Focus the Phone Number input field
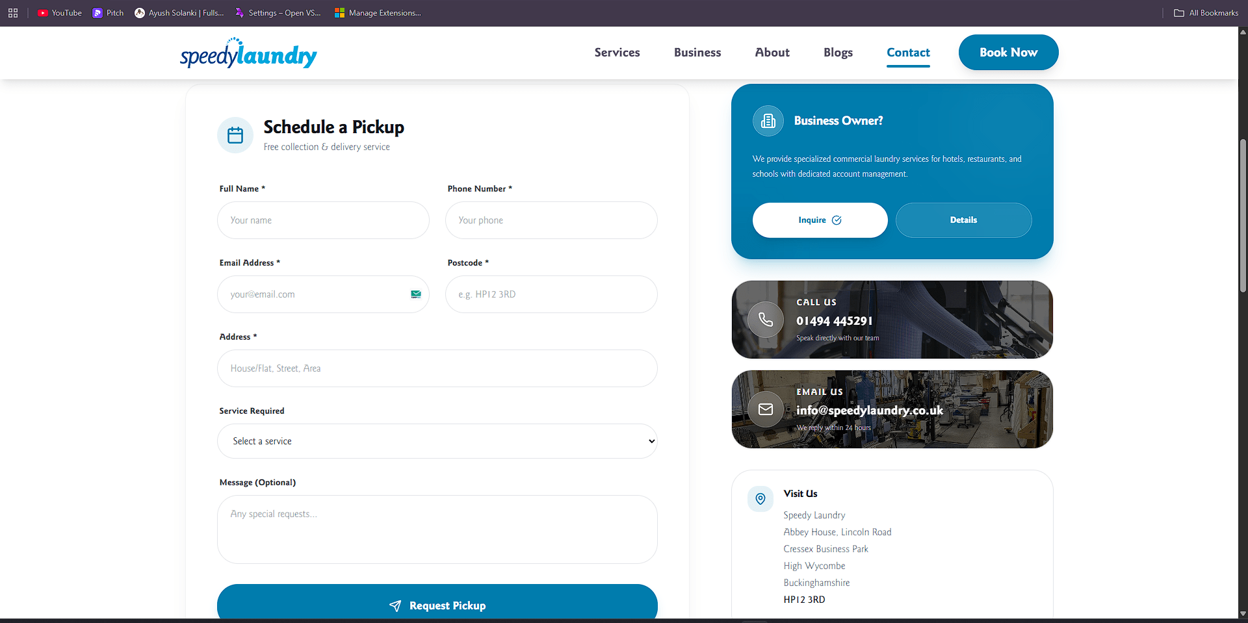This screenshot has height=623, width=1248. [x=551, y=220]
